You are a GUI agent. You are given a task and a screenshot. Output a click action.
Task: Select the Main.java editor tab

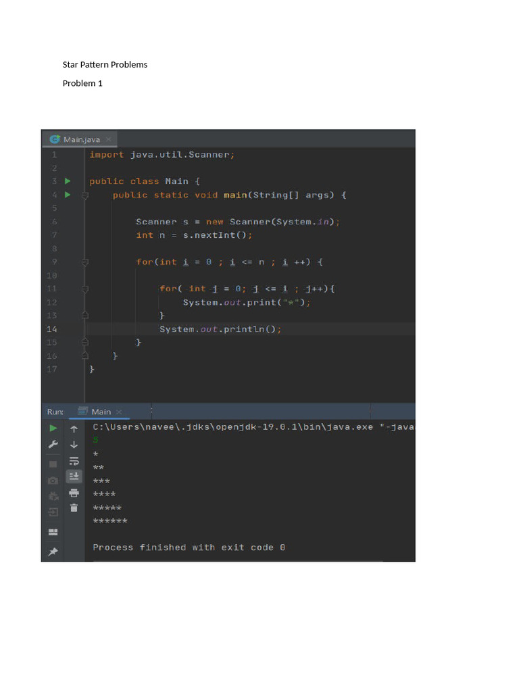[x=81, y=140]
